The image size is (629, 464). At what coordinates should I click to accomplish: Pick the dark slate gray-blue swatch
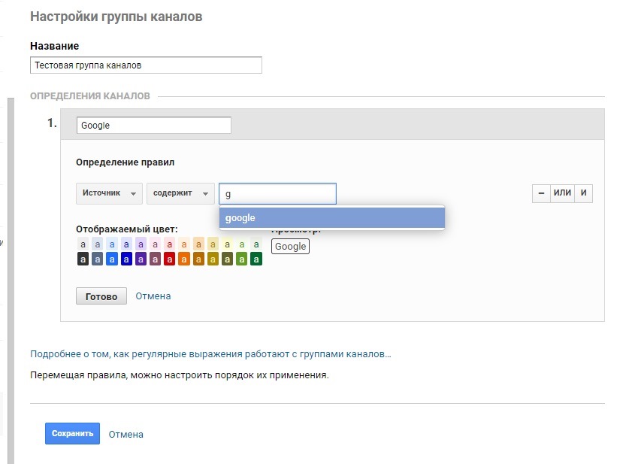click(x=98, y=259)
